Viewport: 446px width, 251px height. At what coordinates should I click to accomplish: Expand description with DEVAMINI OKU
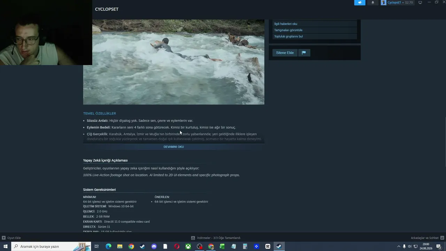(x=174, y=147)
